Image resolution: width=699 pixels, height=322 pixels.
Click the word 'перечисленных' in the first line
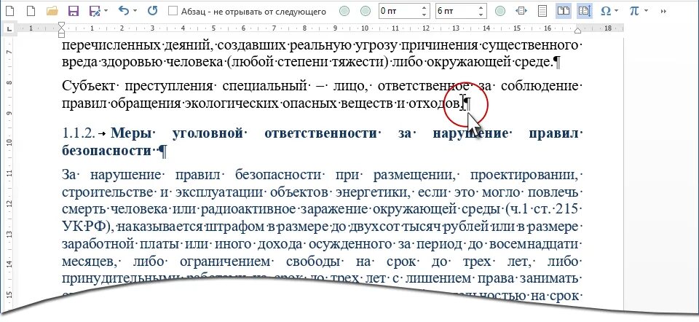tap(112, 45)
